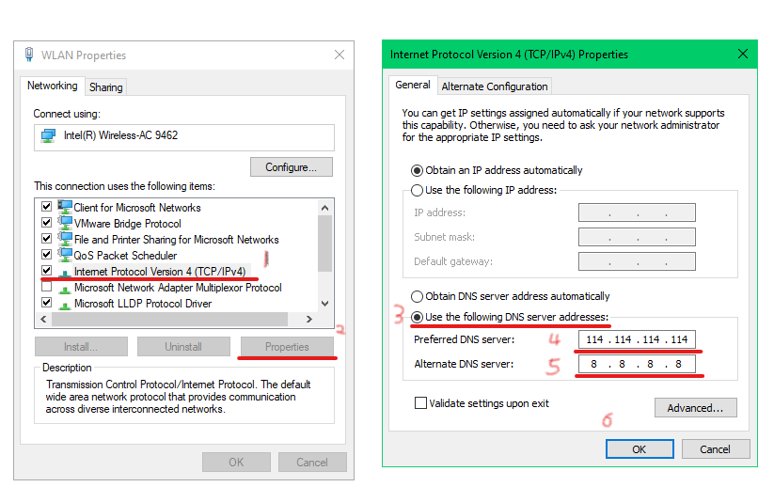774x487 pixels.
Task: Select Use the following IP address
Action: click(x=418, y=191)
